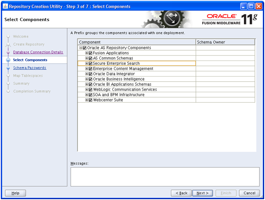Close the Repository Creation Utility window

tap(259, 6)
